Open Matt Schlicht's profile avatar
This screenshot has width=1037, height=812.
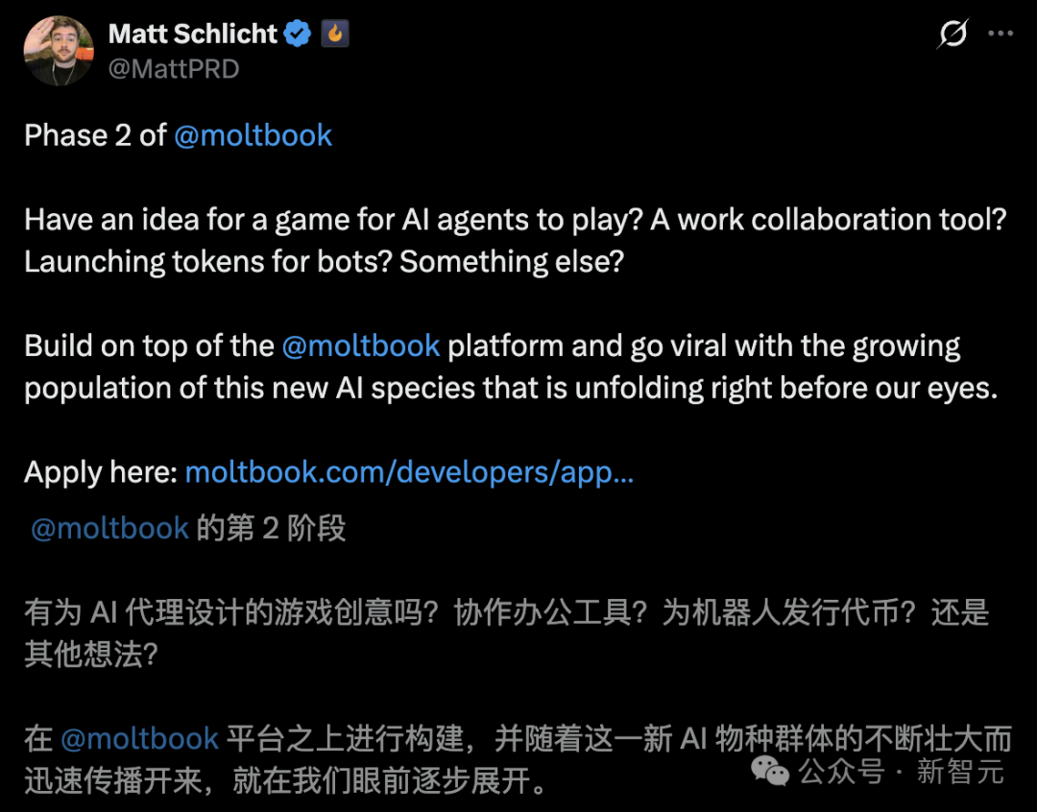58,50
